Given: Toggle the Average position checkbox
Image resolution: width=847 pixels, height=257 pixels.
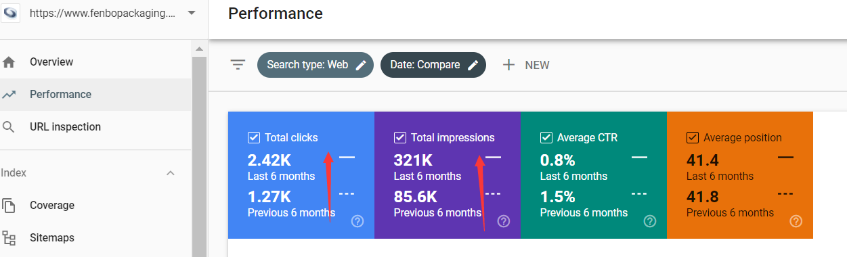Looking at the screenshot, I should (693, 137).
